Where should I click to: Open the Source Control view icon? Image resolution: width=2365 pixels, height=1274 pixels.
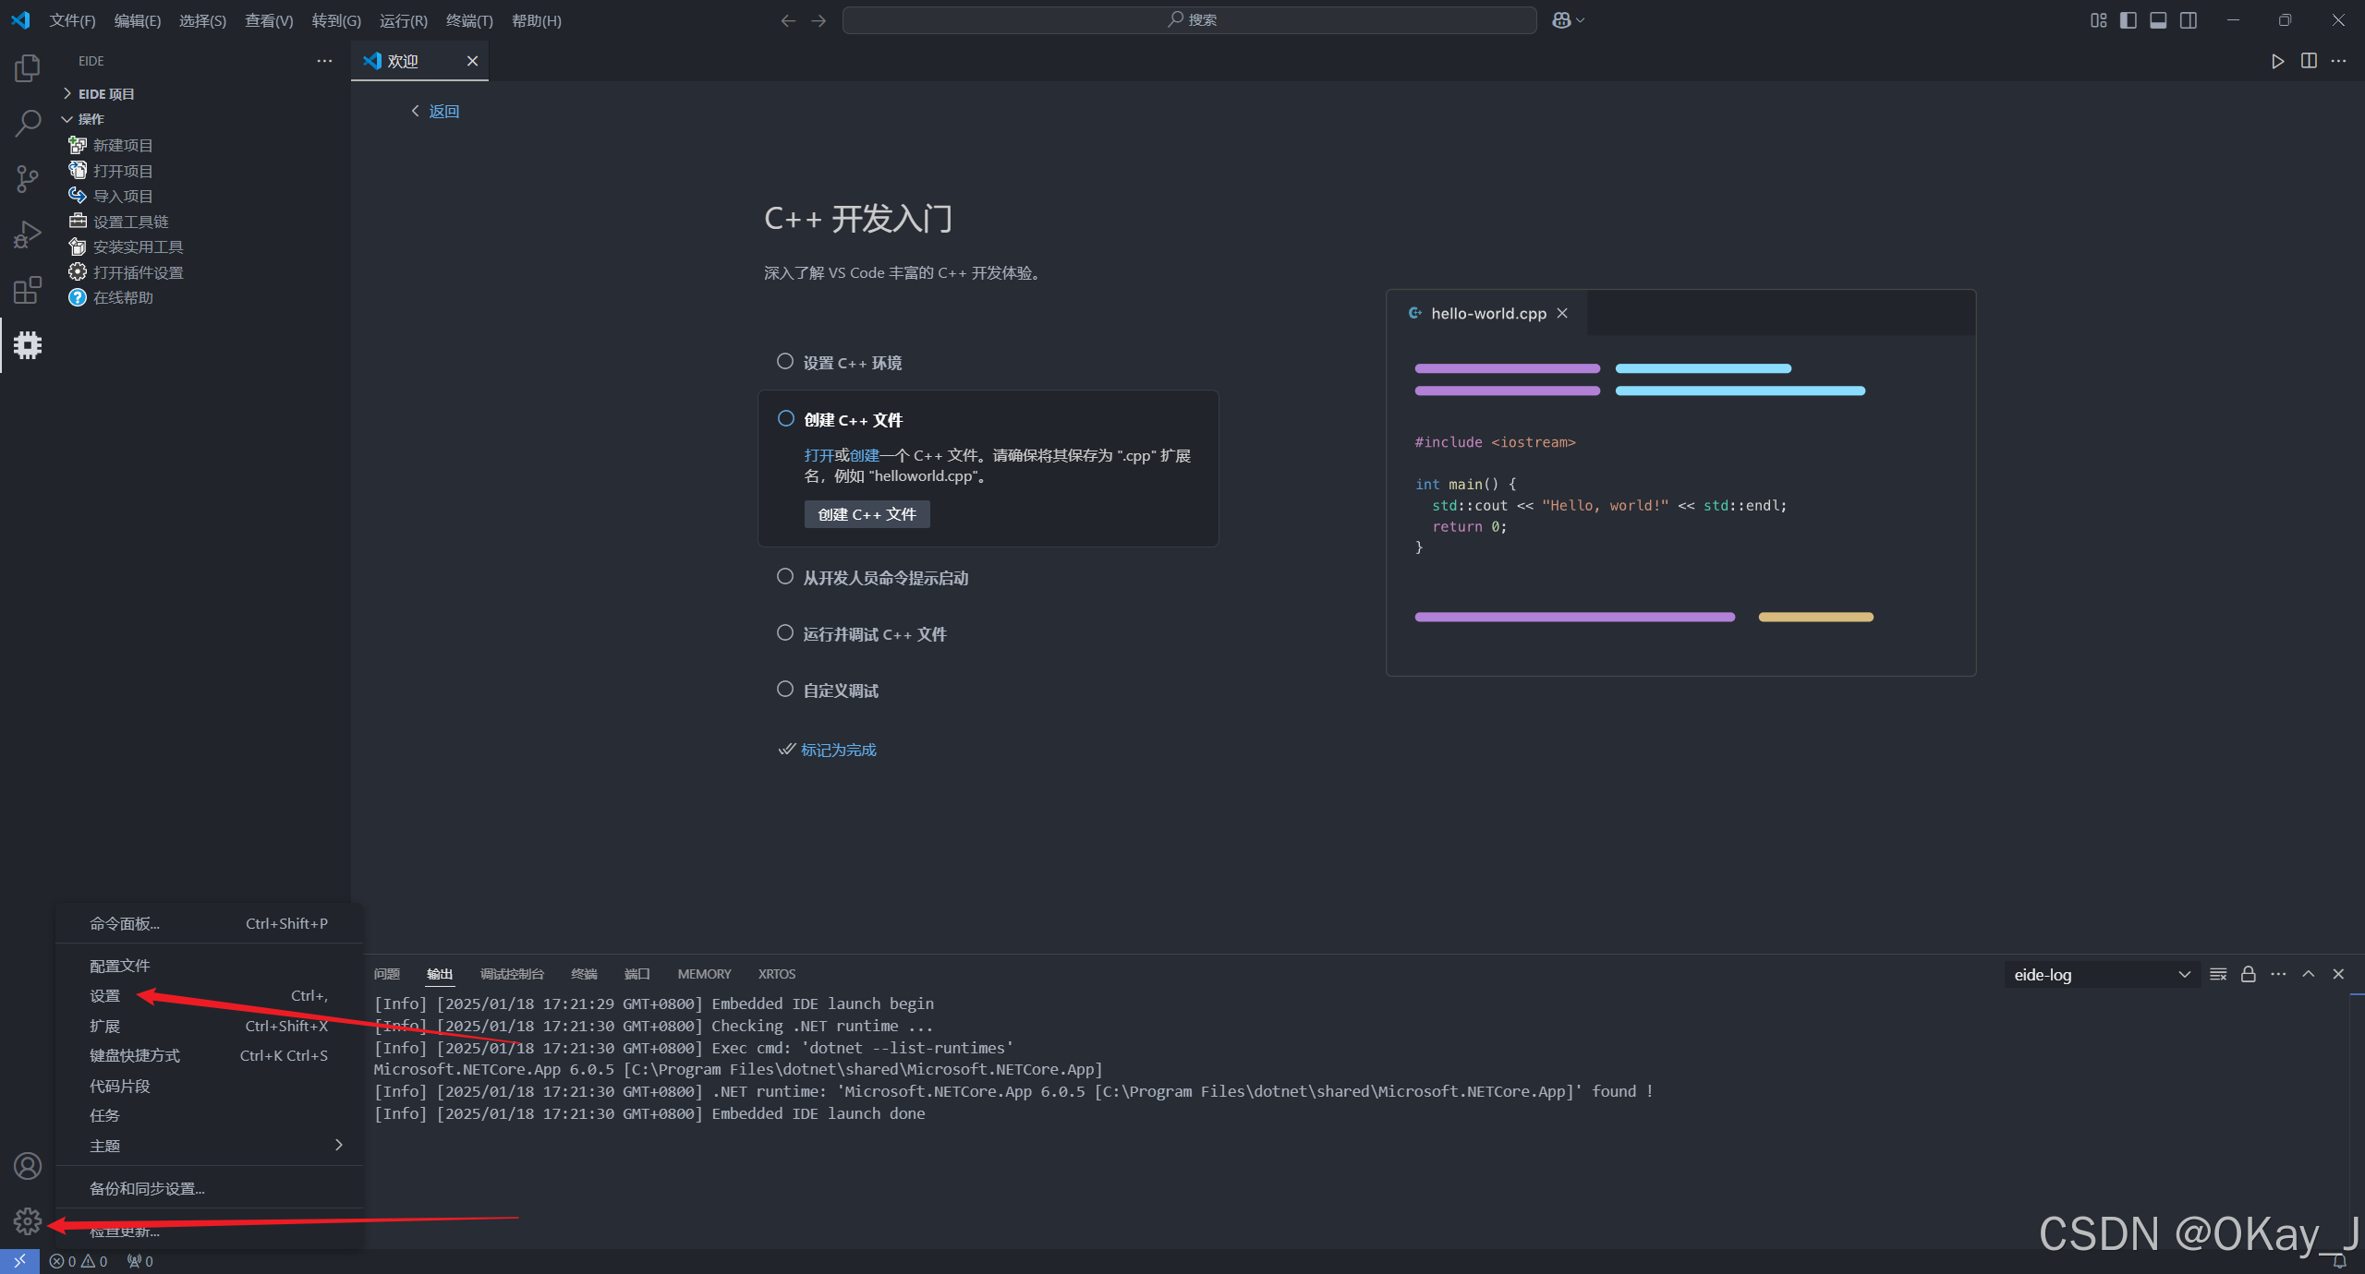pyautogui.click(x=28, y=178)
